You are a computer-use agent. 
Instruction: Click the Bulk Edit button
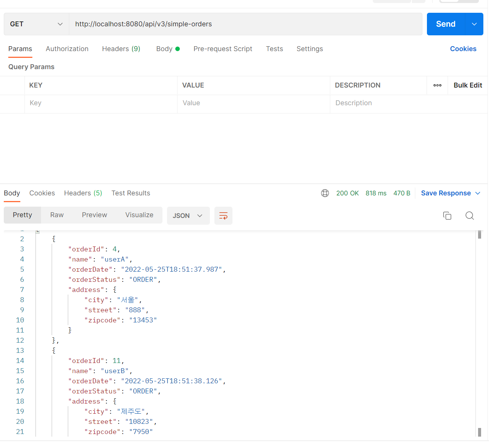pos(468,85)
